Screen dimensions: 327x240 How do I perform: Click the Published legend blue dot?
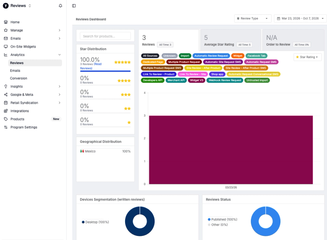click(x=209, y=220)
